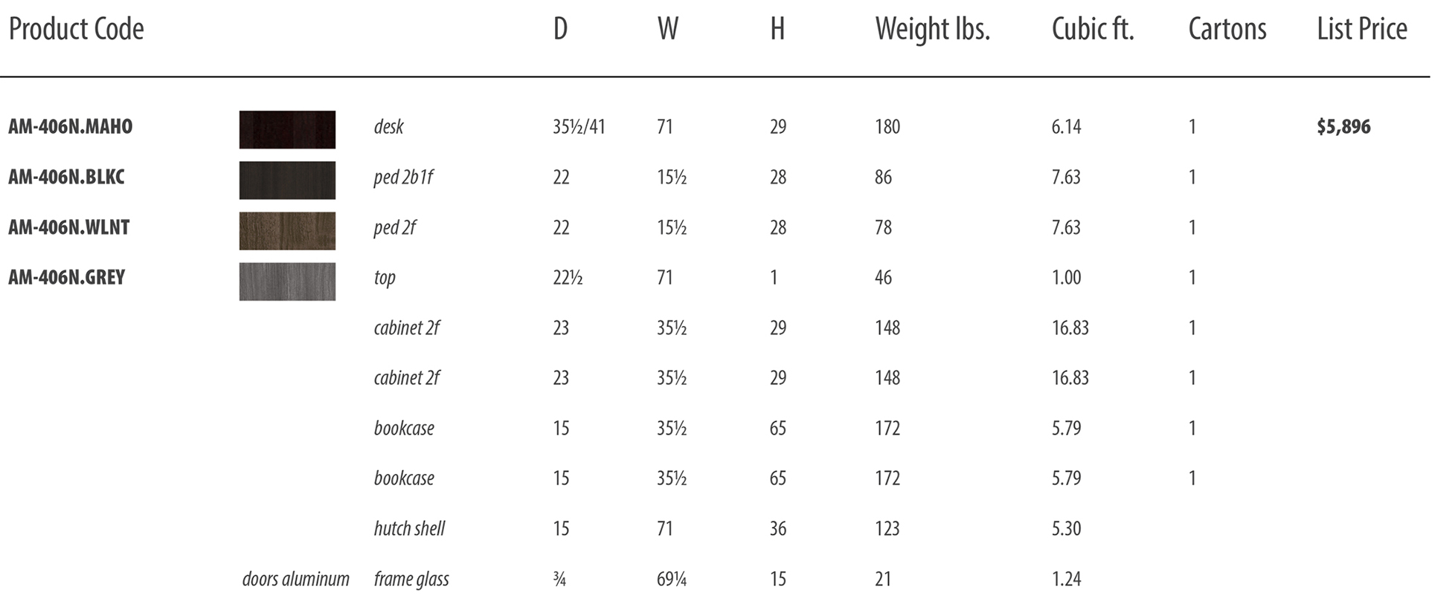Image resolution: width=1455 pixels, height=595 pixels.
Task: Open product code AM-406N.MAHO
Action: click(71, 127)
